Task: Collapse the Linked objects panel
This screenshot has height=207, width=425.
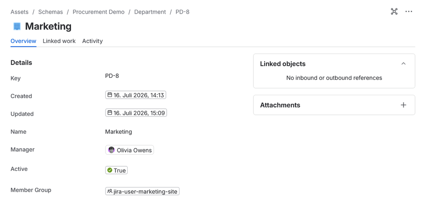Action: tap(404, 64)
